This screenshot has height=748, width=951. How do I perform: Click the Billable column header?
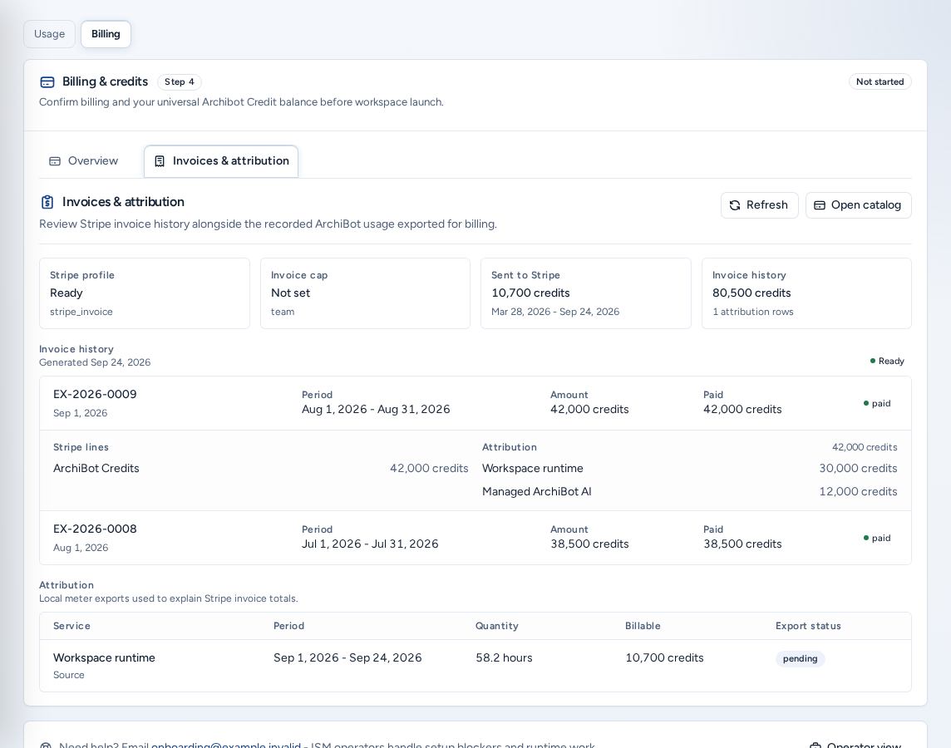click(643, 626)
